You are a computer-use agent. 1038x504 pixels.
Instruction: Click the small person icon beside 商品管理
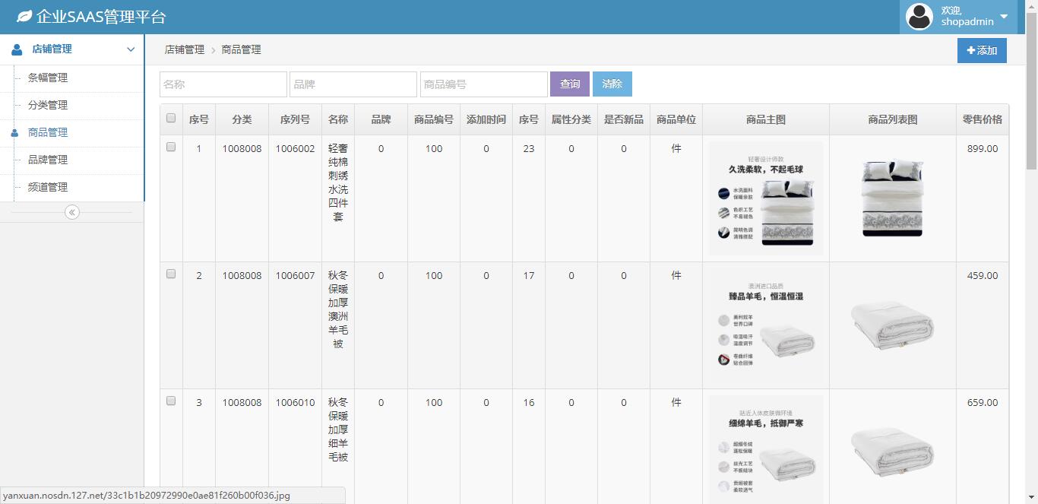point(14,133)
